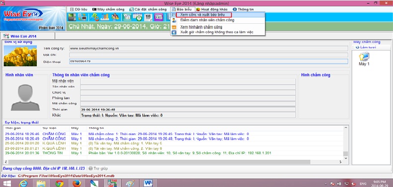Image resolution: width=393 pixels, height=187 pixels.
Task: Open the feather pen app in taskbar
Action: [94, 183]
